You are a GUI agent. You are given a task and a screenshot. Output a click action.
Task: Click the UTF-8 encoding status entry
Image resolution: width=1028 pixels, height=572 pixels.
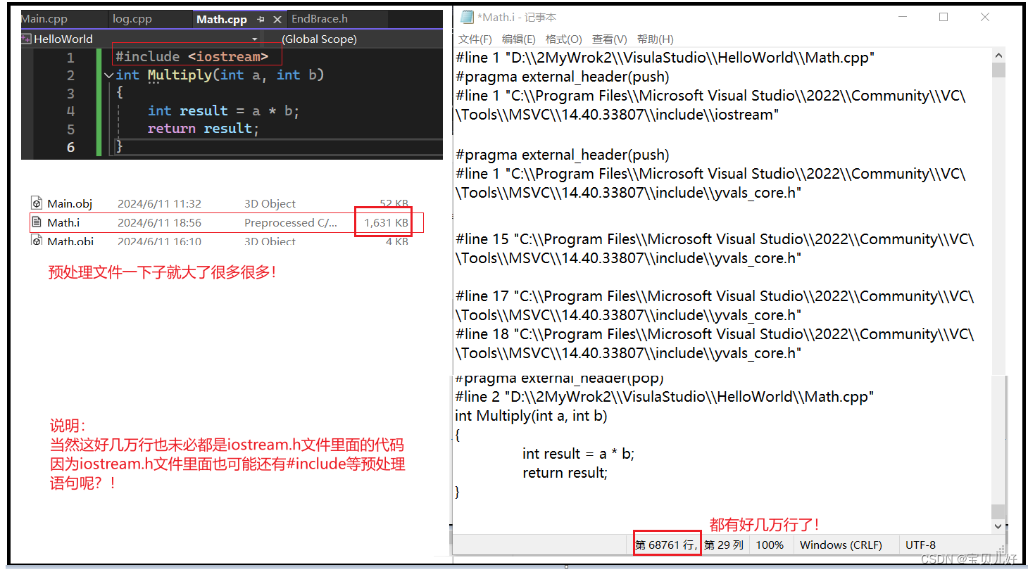(x=920, y=545)
